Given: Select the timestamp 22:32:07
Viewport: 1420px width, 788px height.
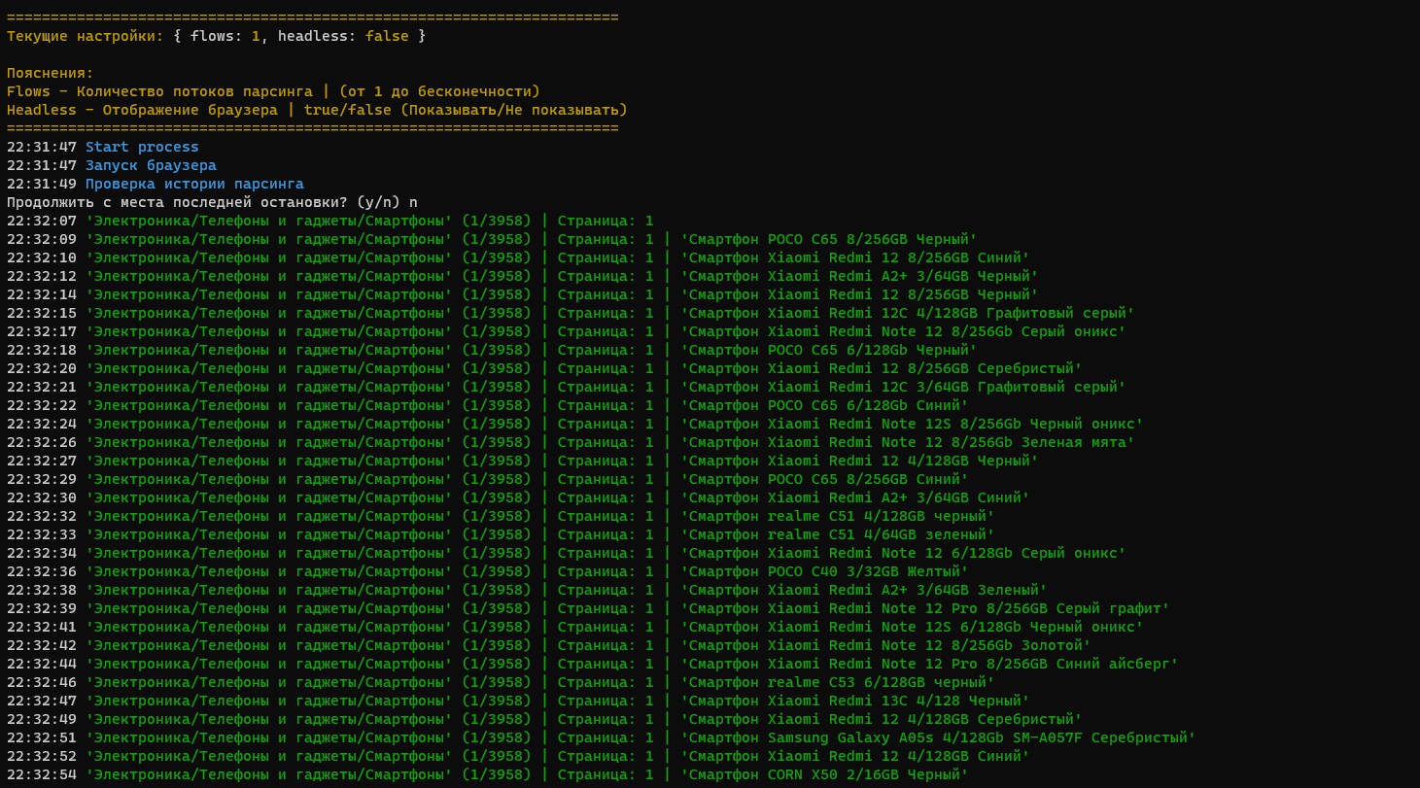Looking at the screenshot, I should click(x=42, y=221).
